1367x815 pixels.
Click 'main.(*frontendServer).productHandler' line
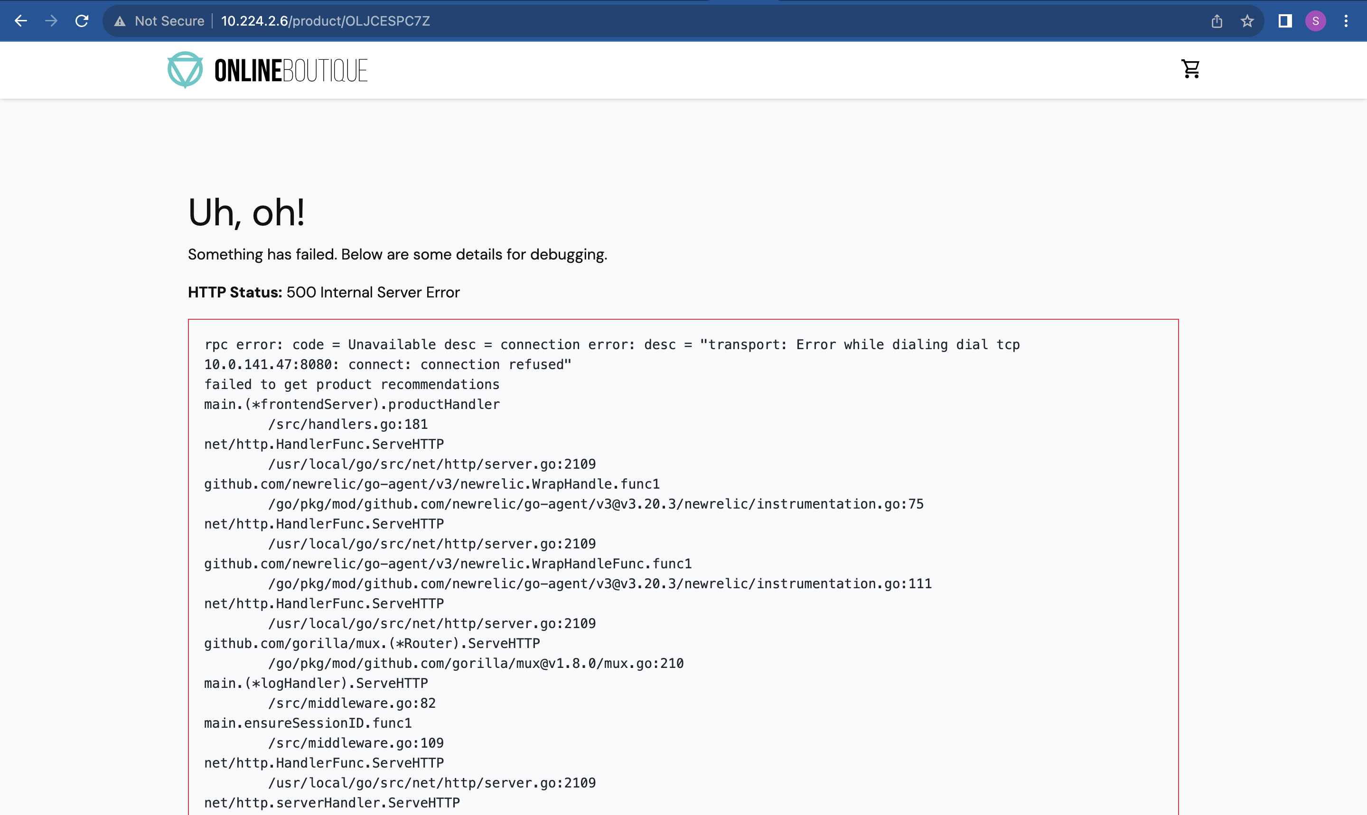pyautogui.click(x=352, y=404)
